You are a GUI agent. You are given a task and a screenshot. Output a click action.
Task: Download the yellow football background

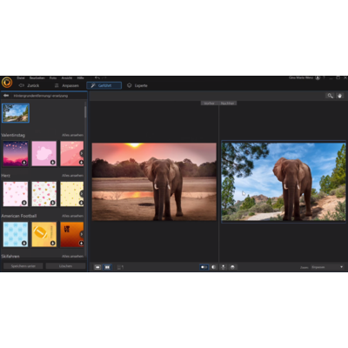(x=52, y=243)
